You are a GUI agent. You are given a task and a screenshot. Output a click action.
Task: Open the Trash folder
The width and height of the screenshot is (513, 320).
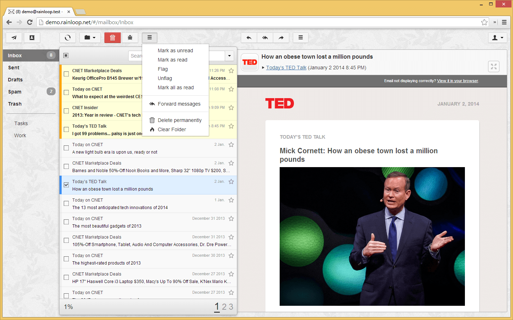[x=31, y=104]
